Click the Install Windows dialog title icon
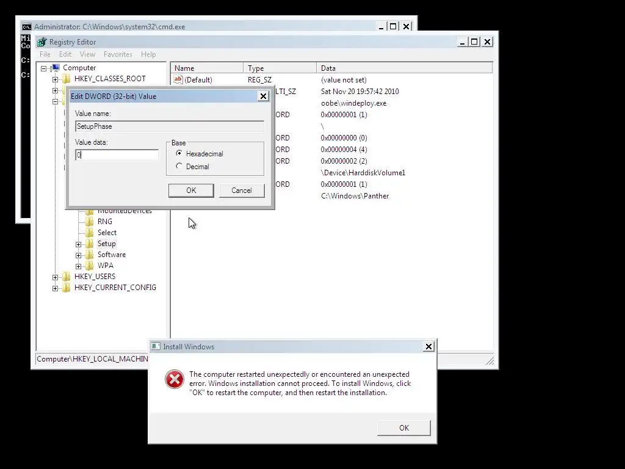Viewport: 625px width, 469px height. click(x=156, y=347)
